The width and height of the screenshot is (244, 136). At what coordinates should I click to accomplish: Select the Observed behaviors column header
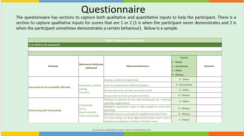[x=137, y=66]
